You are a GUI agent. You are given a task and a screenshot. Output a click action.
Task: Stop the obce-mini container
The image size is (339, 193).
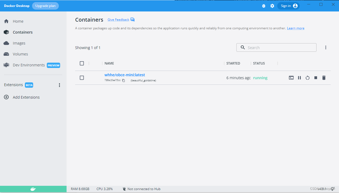coord(316,78)
